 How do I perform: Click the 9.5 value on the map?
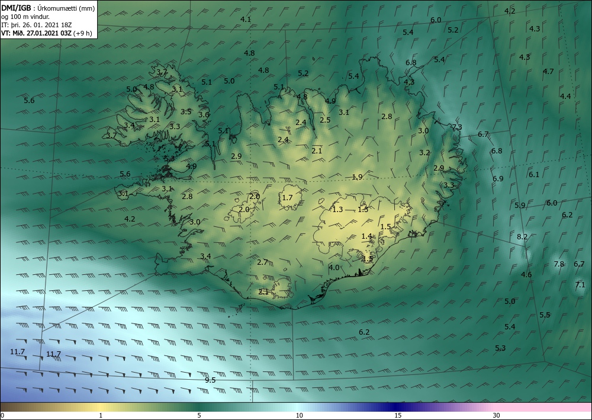(x=210, y=380)
